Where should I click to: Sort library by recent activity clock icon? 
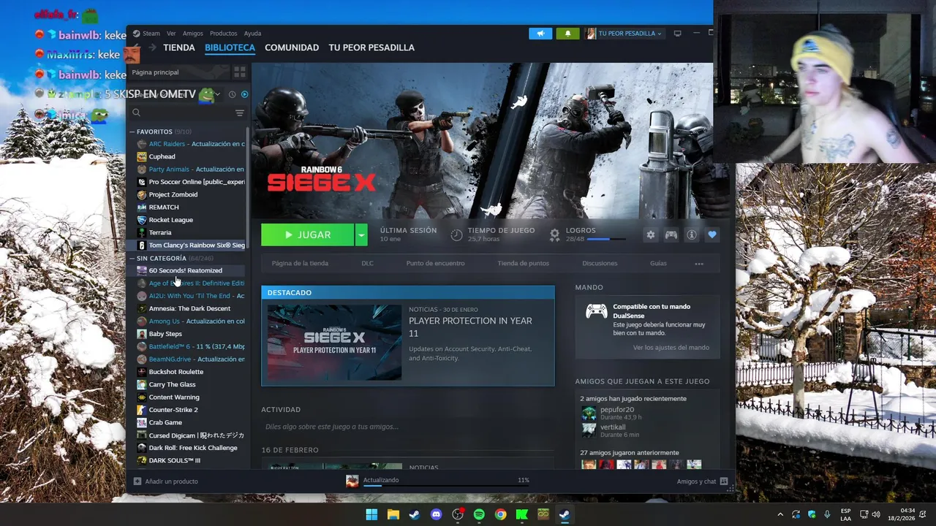[232, 94]
